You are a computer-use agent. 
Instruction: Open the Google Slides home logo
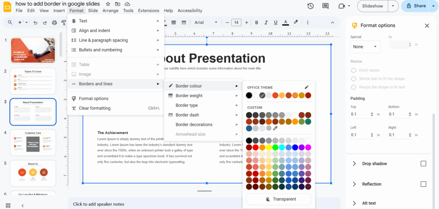tap(7, 7)
